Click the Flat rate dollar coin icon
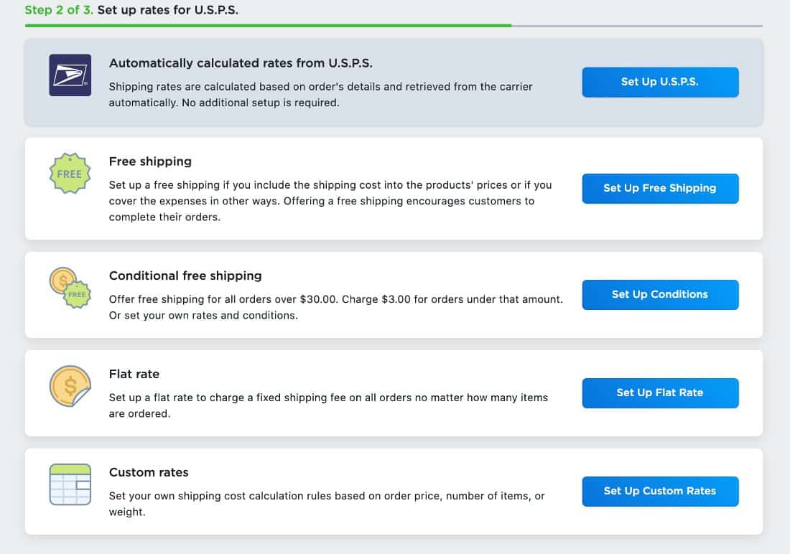The image size is (790, 554). click(70, 386)
